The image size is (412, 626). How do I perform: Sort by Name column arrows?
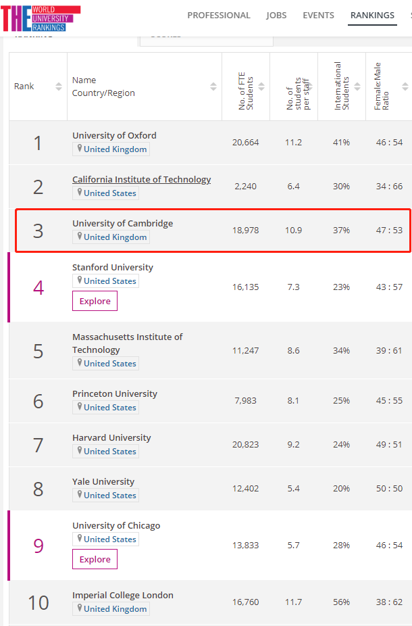213,87
